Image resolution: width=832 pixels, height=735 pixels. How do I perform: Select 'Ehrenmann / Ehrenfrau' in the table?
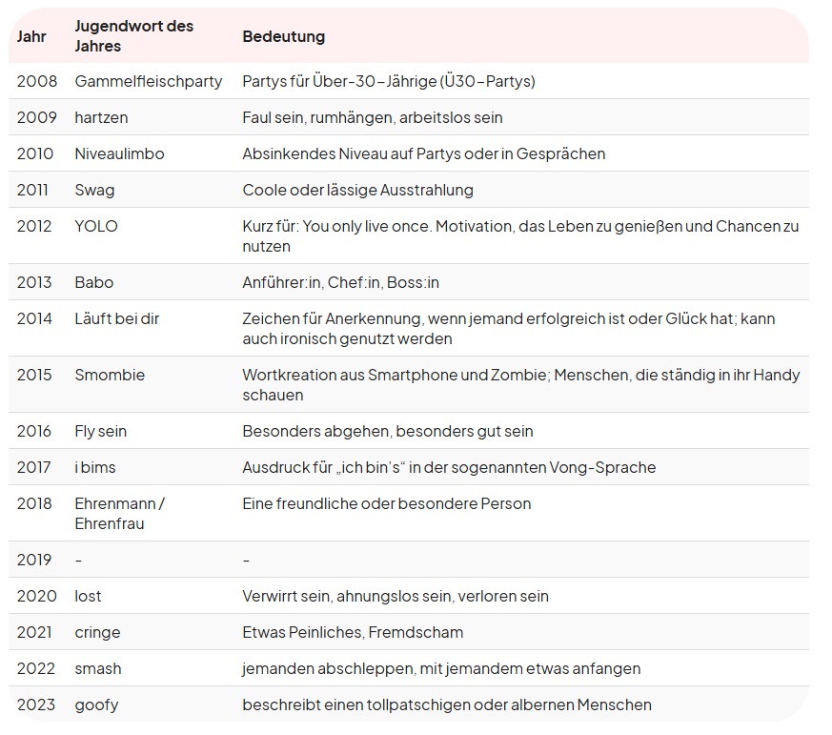[120, 513]
